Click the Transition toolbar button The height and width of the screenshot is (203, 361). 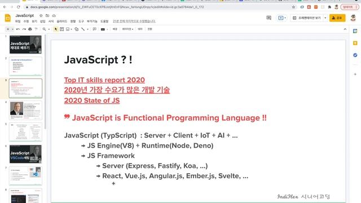[150, 29]
